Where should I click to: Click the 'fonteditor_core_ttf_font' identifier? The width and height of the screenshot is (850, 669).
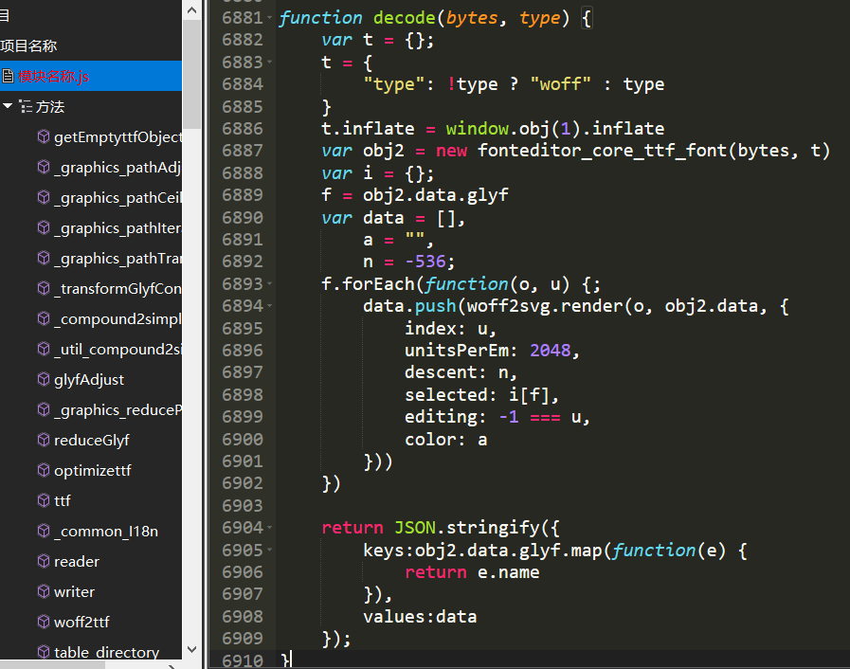tap(602, 151)
